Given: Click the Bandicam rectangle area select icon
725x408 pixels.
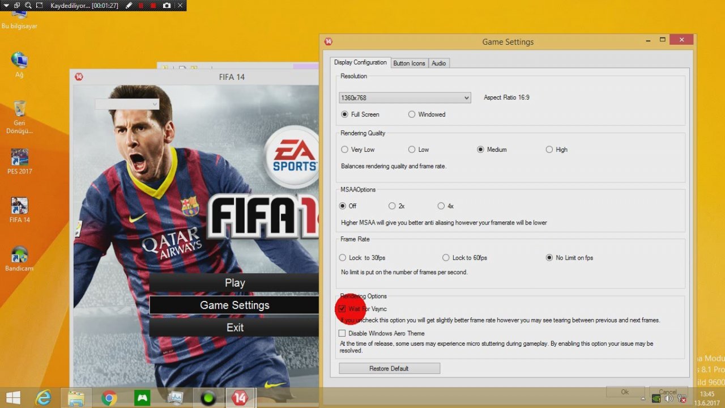Looking at the screenshot, I should [39, 5].
